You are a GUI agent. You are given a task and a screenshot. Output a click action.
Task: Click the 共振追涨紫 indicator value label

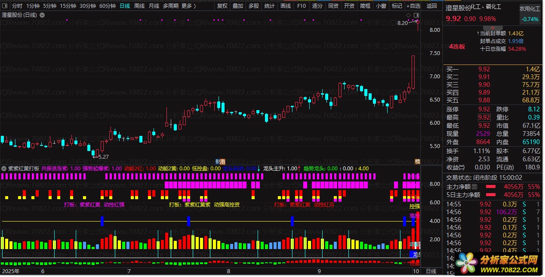pyautogui.click(x=61, y=169)
